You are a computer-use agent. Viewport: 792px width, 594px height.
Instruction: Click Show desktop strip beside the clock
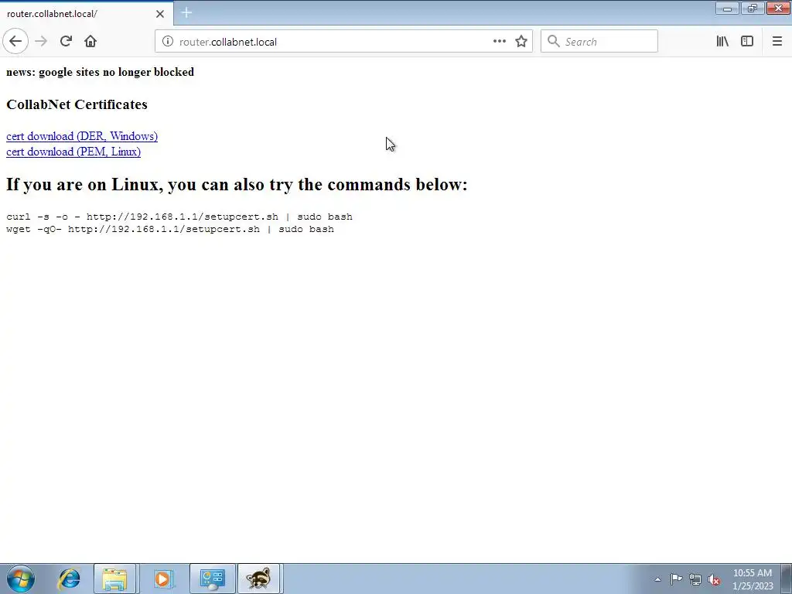coord(786,579)
